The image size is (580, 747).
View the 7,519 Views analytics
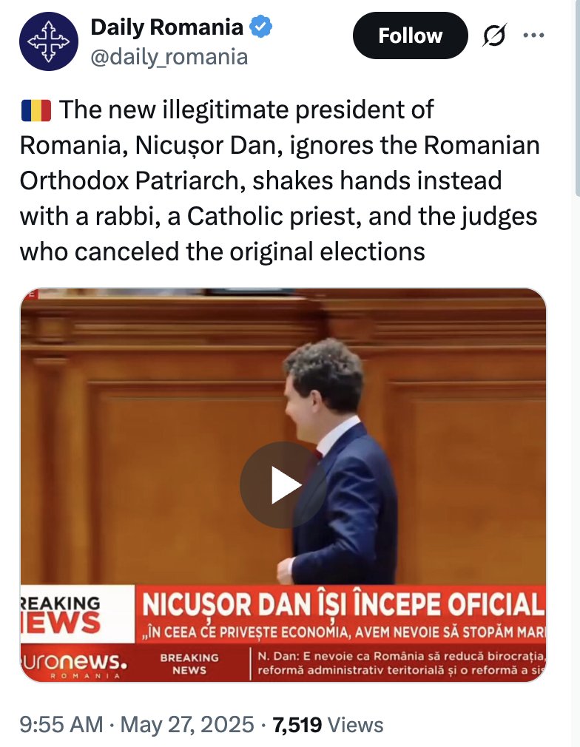(x=328, y=725)
